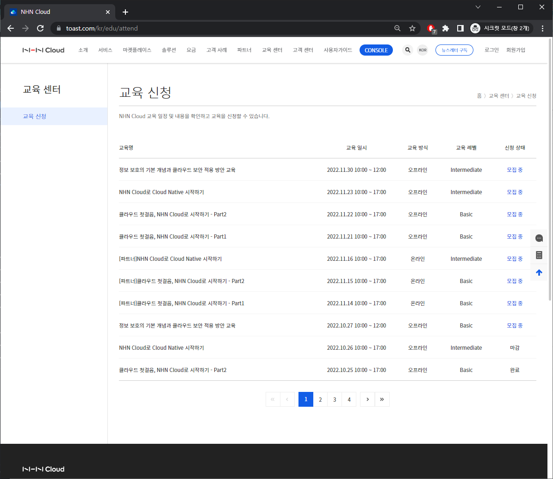This screenshot has width=553, height=479.
Task: Click the browser back arrow
Action: [x=11, y=28]
